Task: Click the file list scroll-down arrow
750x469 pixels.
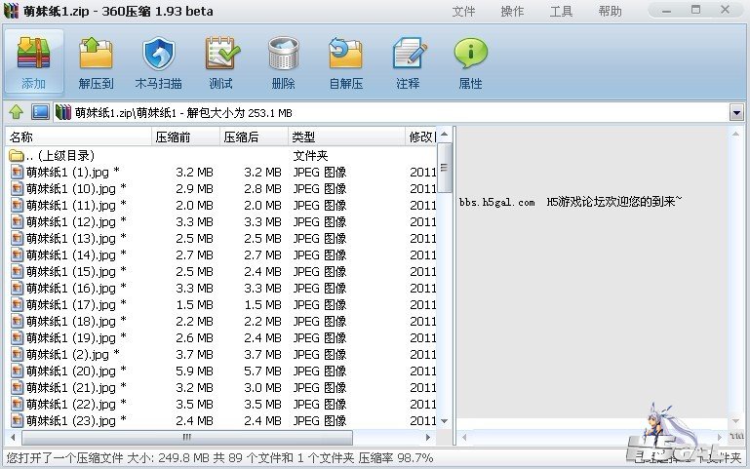Action: point(445,421)
